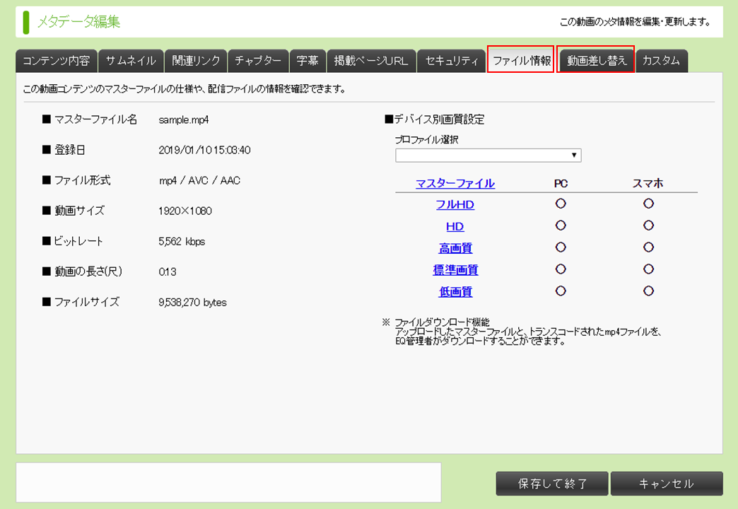Click the duration value 0:13
The image size is (738, 509).
click(x=167, y=272)
